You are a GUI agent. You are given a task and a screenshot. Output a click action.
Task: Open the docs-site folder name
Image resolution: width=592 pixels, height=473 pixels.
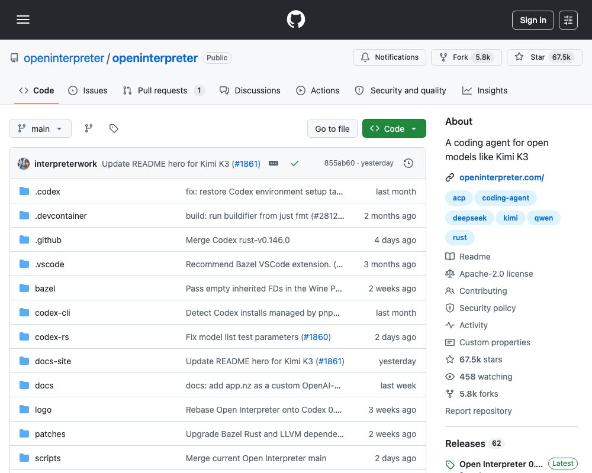(53, 361)
